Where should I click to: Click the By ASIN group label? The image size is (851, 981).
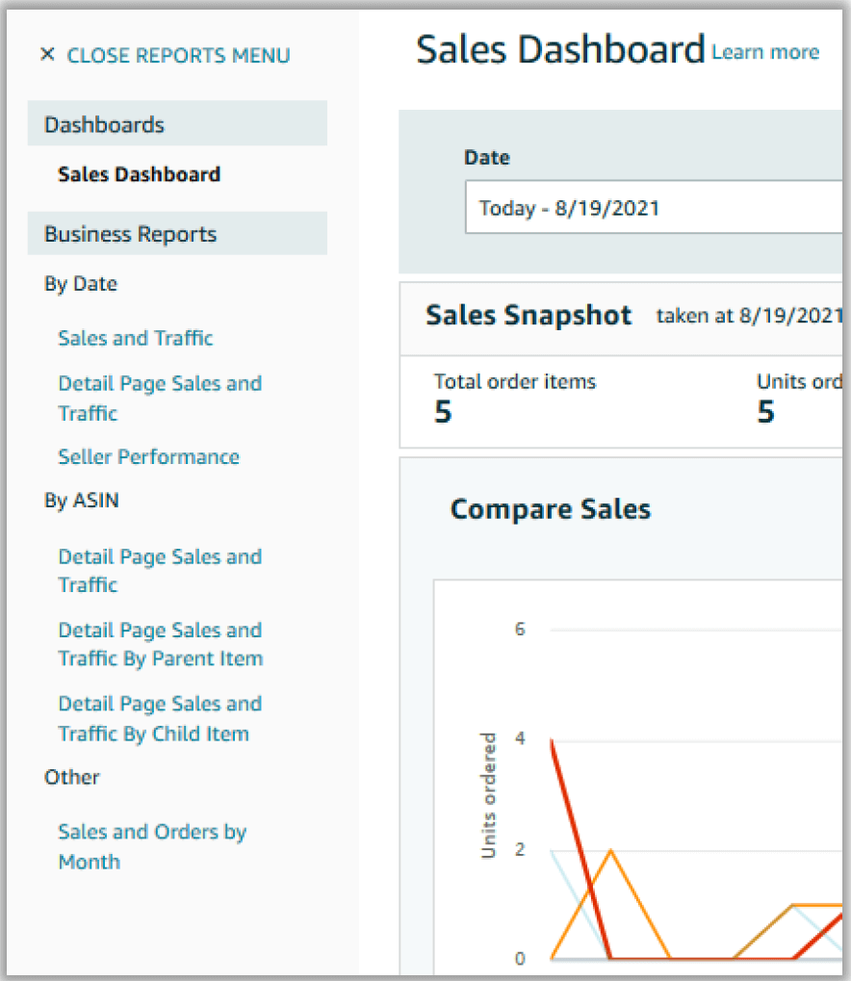click(81, 501)
